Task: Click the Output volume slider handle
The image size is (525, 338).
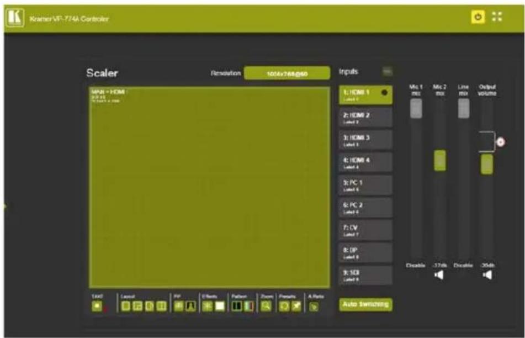Action: [x=487, y=164]
